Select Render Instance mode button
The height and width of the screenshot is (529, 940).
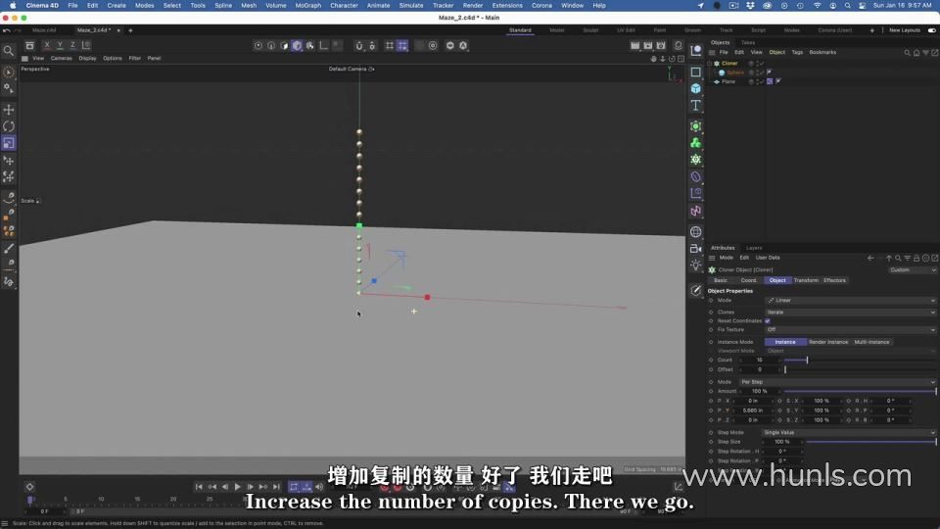pyautogui.click(x=828, y=342)
